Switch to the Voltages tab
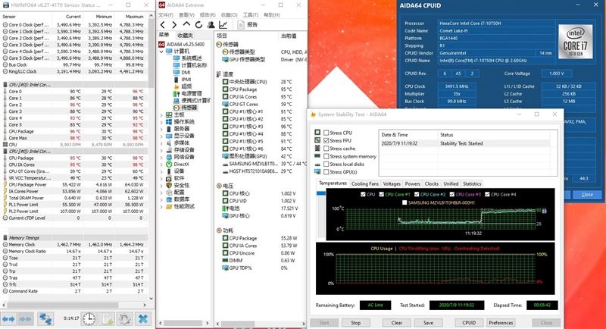 coord(392,183)
